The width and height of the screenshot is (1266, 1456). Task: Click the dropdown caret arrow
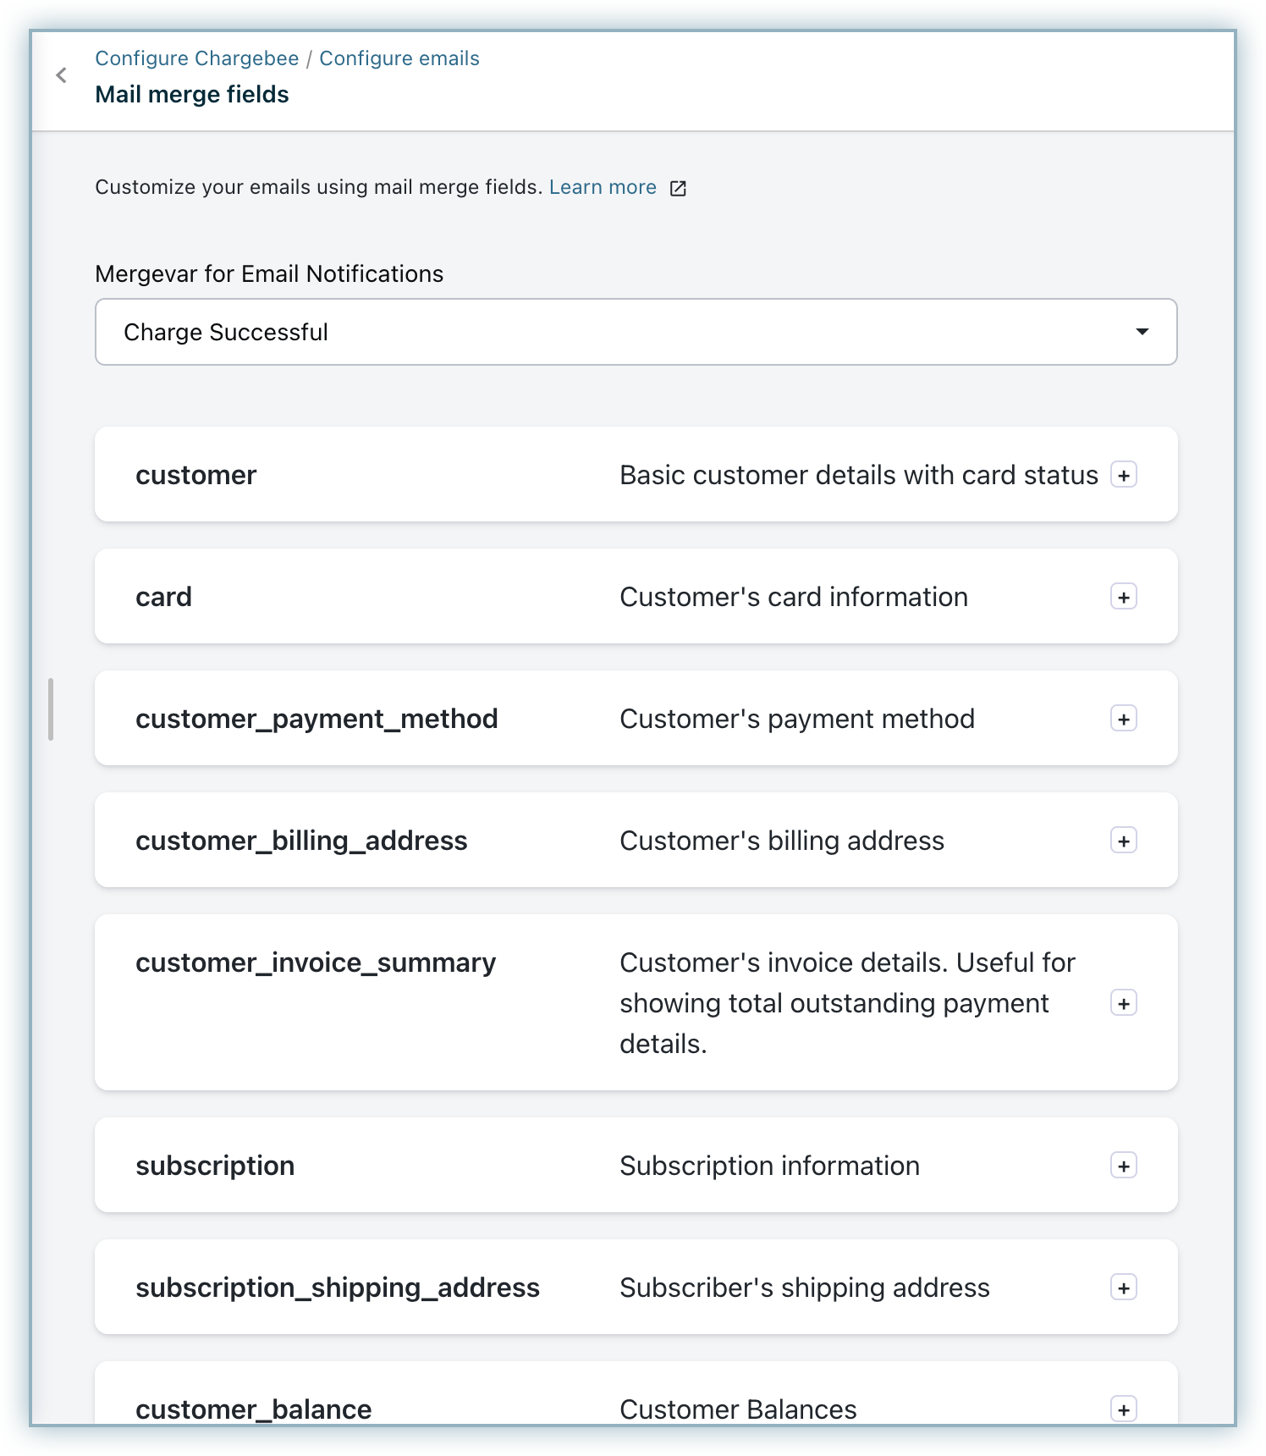pyautogui.click(x=1142, y=332)
